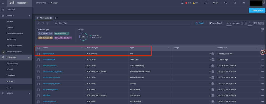Check the localstorage-rgalvanz row checkbox
Image resolution: width=266 pixels, height=104 pixels.
coord(38,84)
